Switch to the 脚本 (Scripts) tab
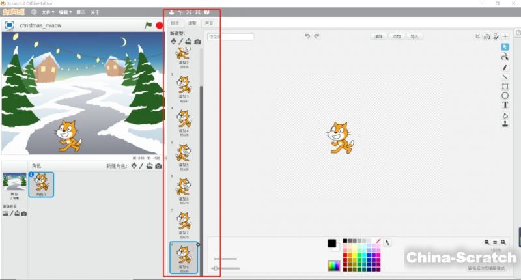The height and width of the screenshot is (280, 521). [x=175, y=23]
